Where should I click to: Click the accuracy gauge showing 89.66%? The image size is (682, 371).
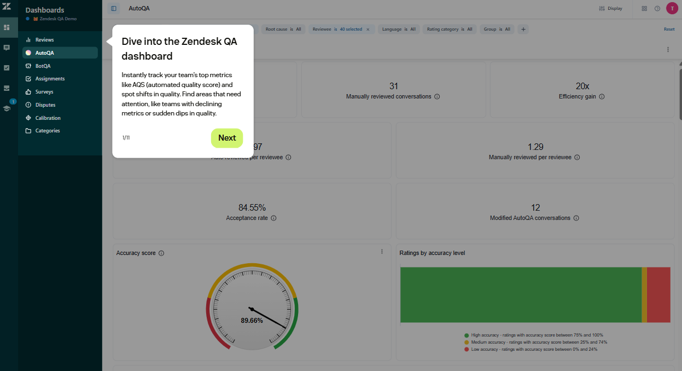[x=252, y=308]
